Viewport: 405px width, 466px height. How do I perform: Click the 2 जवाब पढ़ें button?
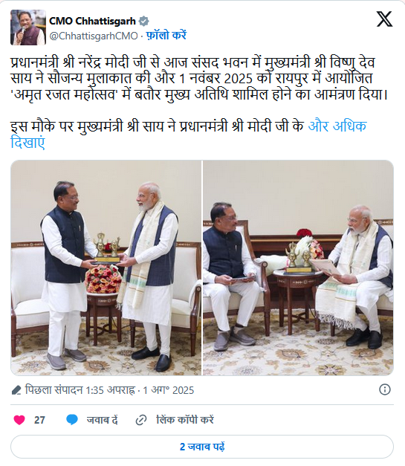click(202, 447)
